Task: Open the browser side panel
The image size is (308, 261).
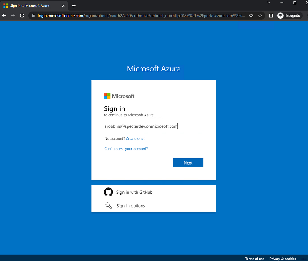Action: [x=271, y=16]
